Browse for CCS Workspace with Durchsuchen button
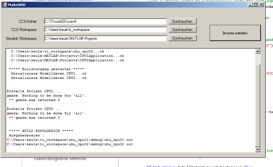The width and height of the screenshot is (273, 167). click(182, 29)
